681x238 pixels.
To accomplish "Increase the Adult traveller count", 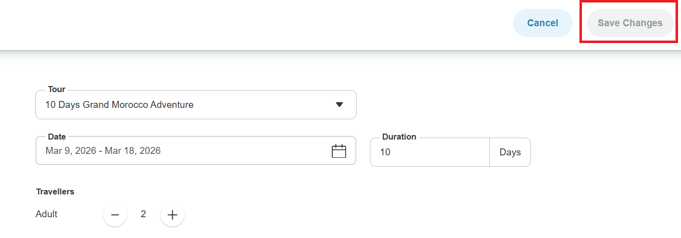I will pyautogui.click(x=172, y=215).
